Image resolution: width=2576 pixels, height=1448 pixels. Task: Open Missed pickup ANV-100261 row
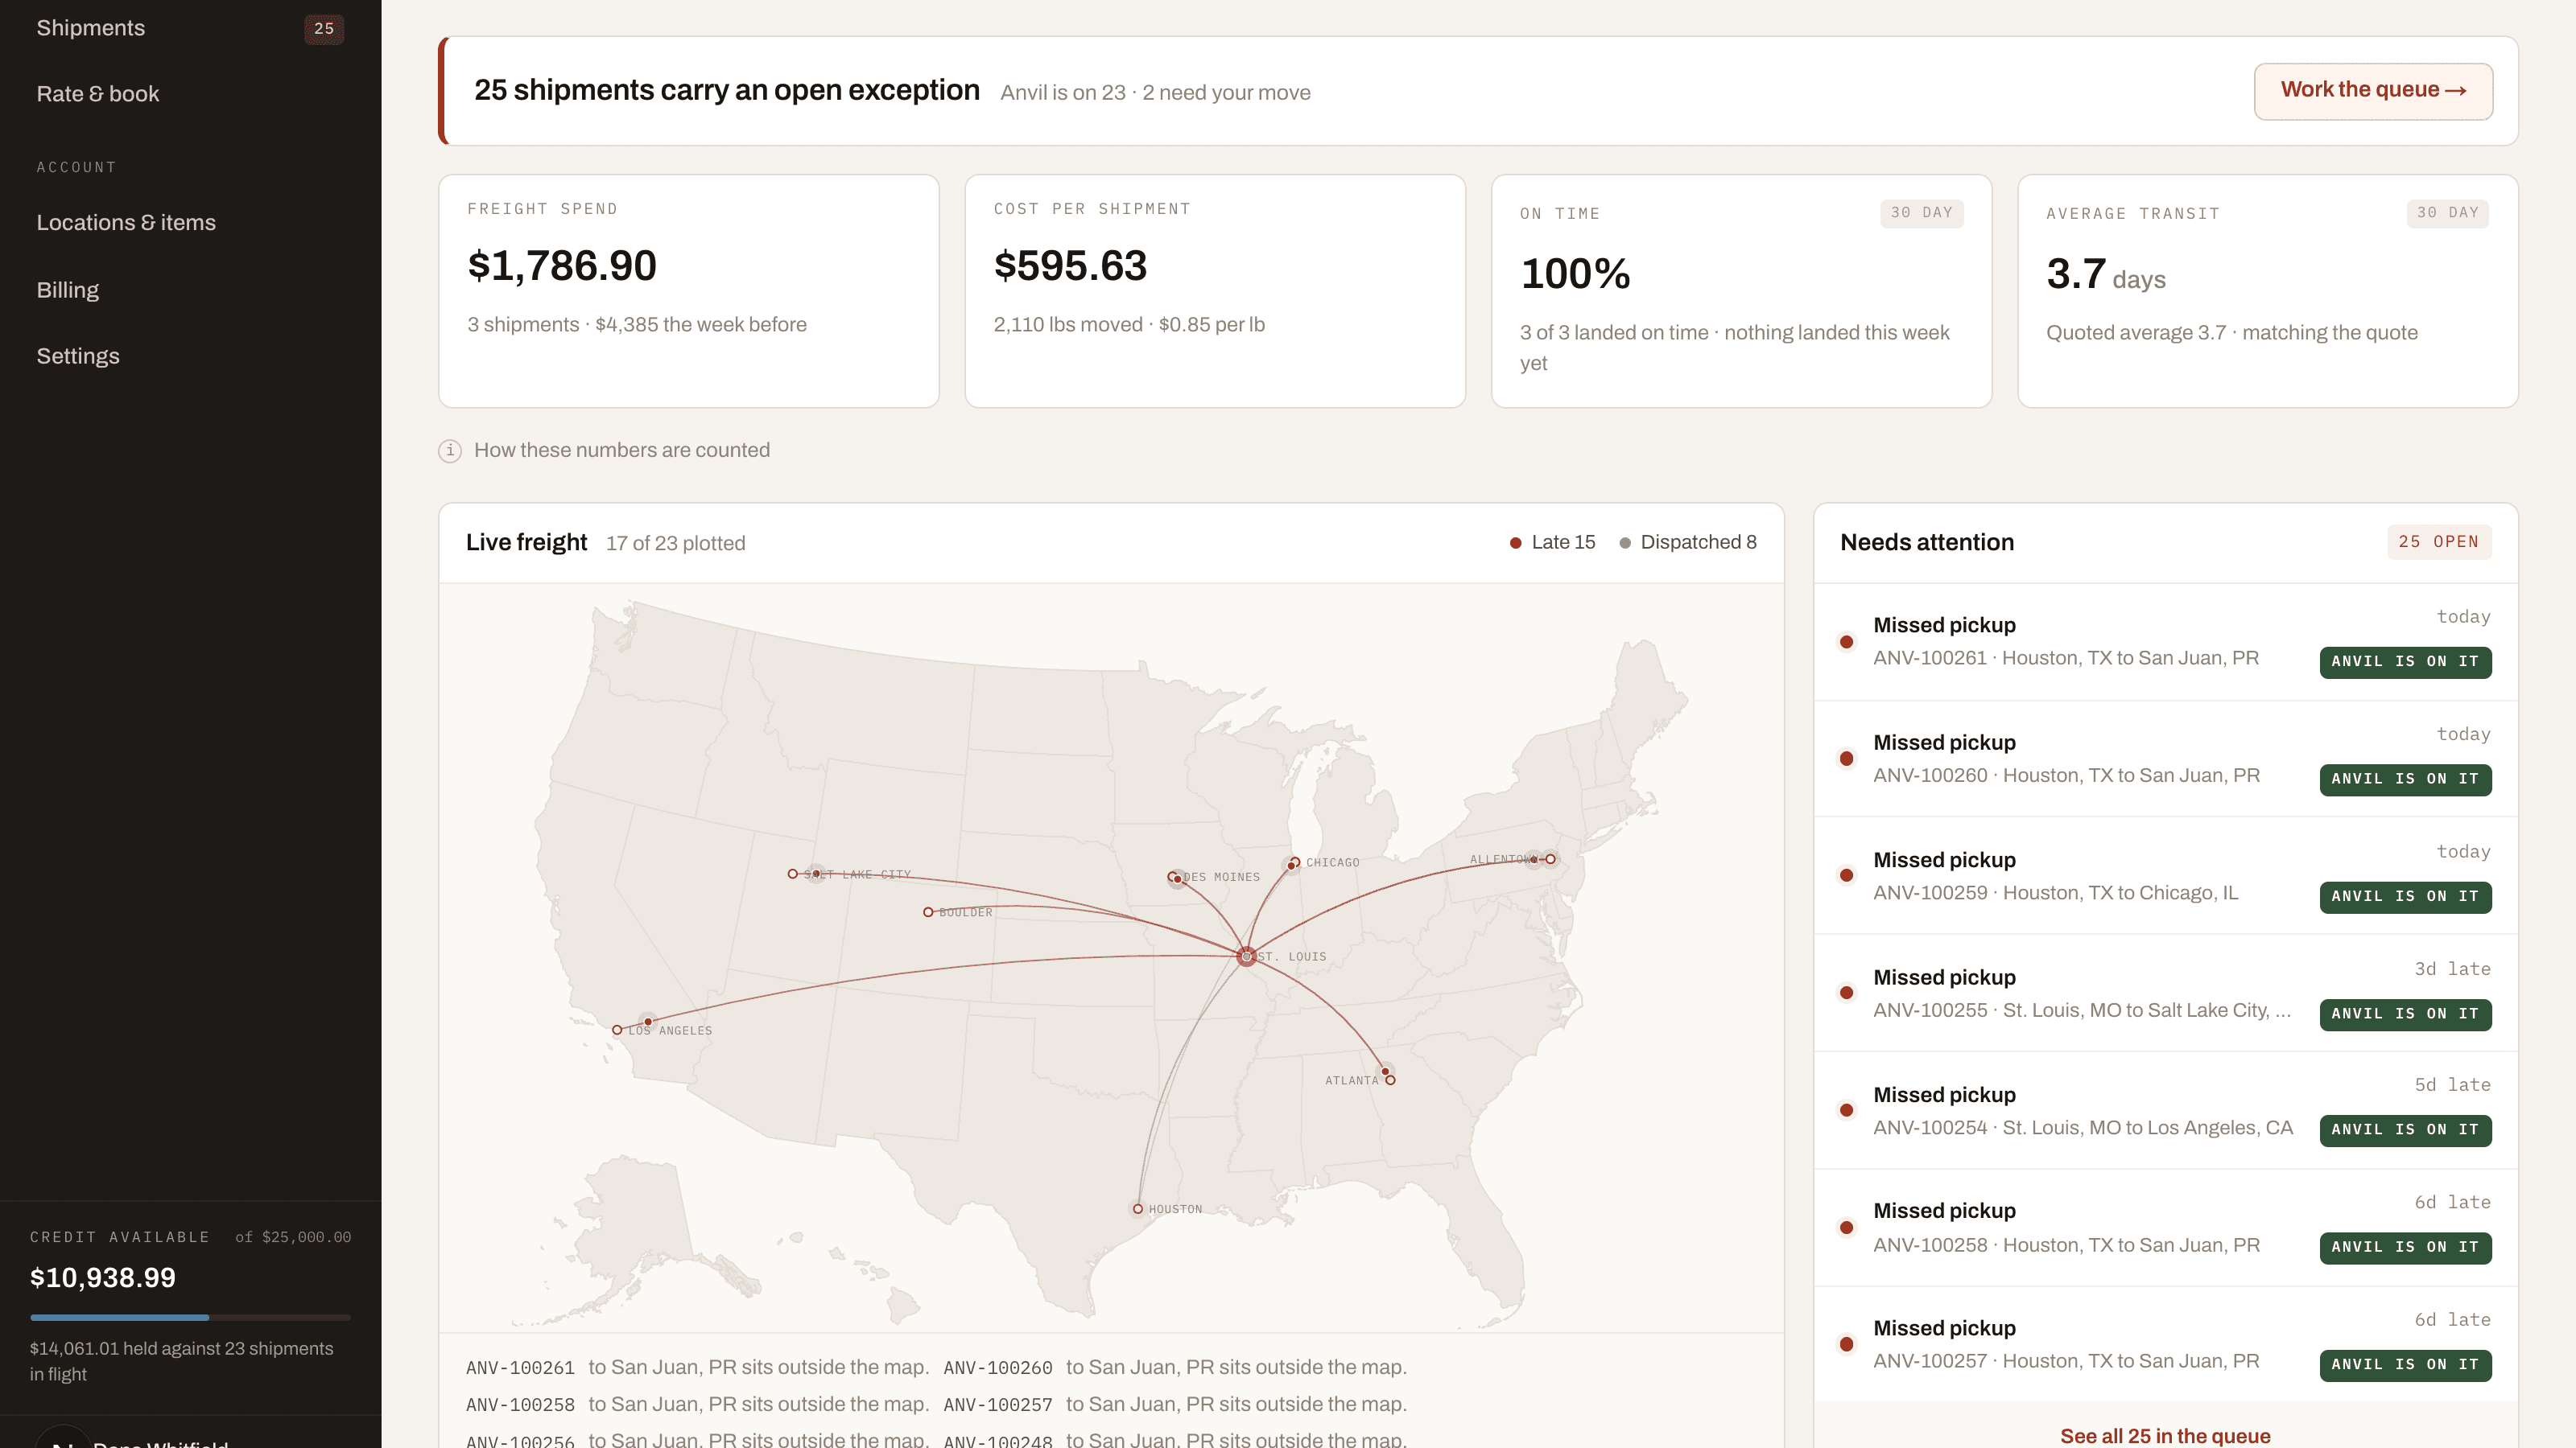coord(2166,643)
